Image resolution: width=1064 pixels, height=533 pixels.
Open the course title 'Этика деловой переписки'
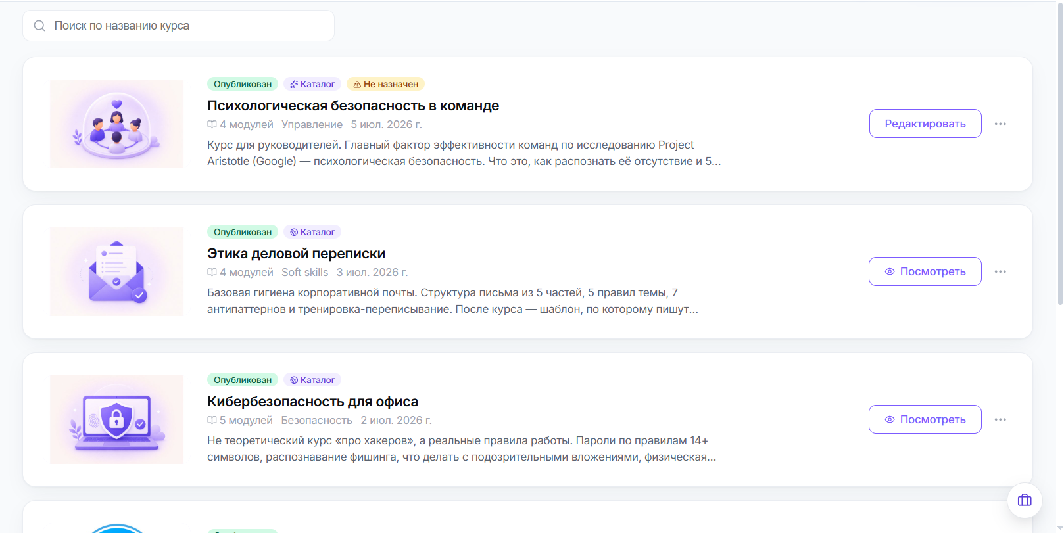pyautogui.click(x=296, y=254)
